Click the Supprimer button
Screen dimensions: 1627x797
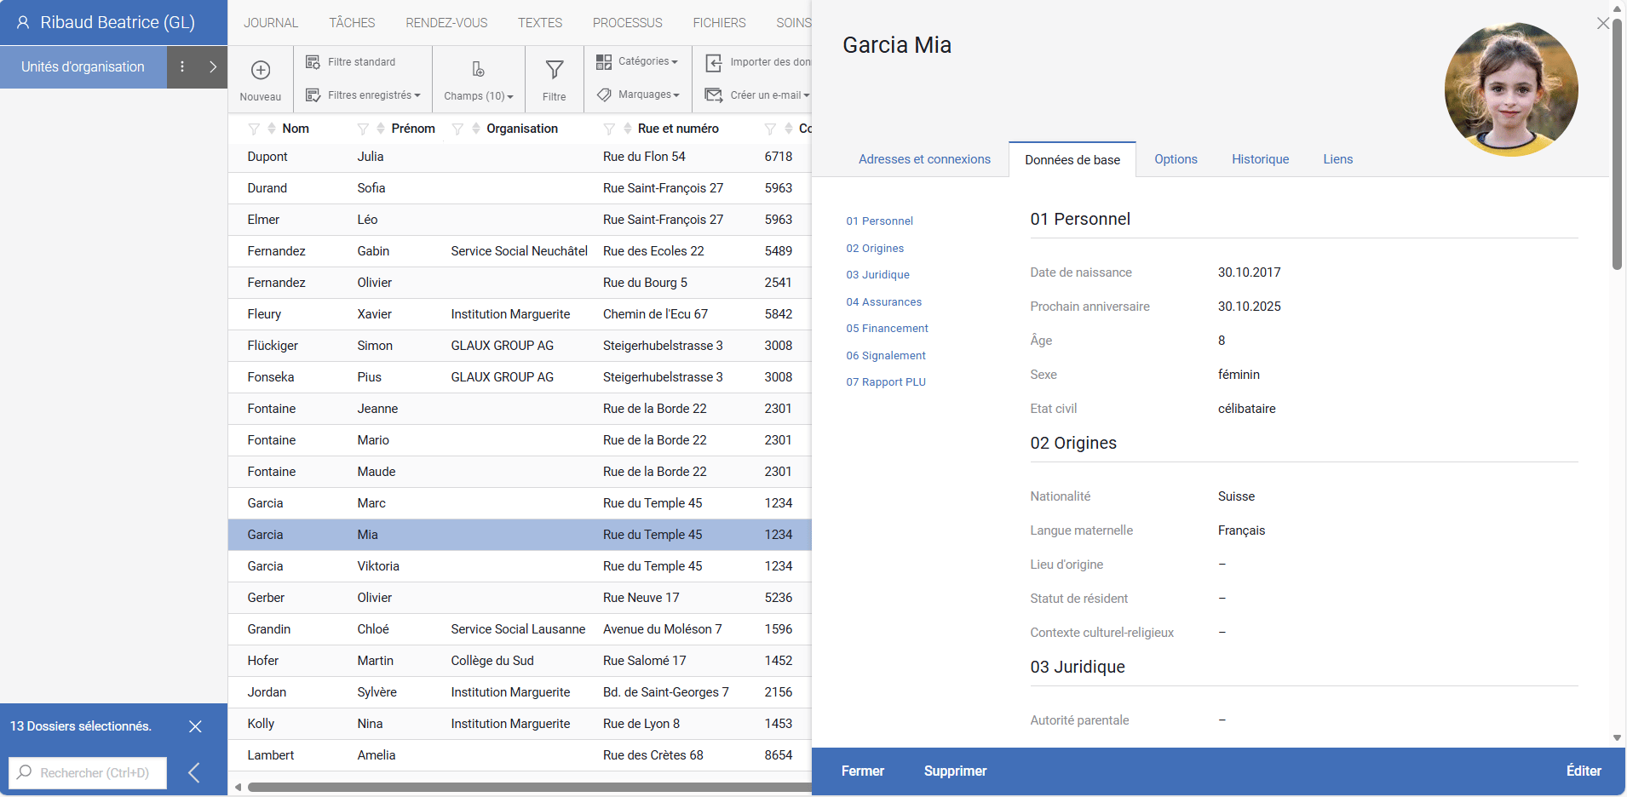click(x=954, y=771)
